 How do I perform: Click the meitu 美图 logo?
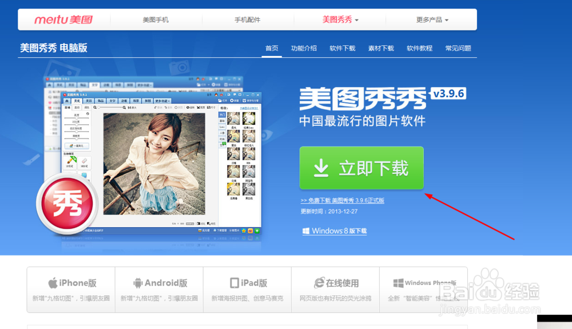pyautogui.click(x=63, y=19)
